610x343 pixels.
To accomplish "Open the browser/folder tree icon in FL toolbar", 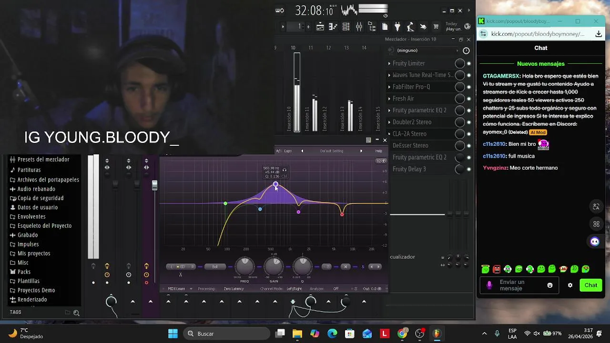I will [x=372, y=27].
